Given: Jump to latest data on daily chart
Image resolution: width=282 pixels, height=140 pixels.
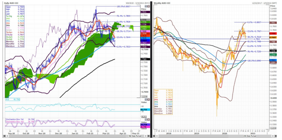Looking at the screenshot, I should pos(148,136).
